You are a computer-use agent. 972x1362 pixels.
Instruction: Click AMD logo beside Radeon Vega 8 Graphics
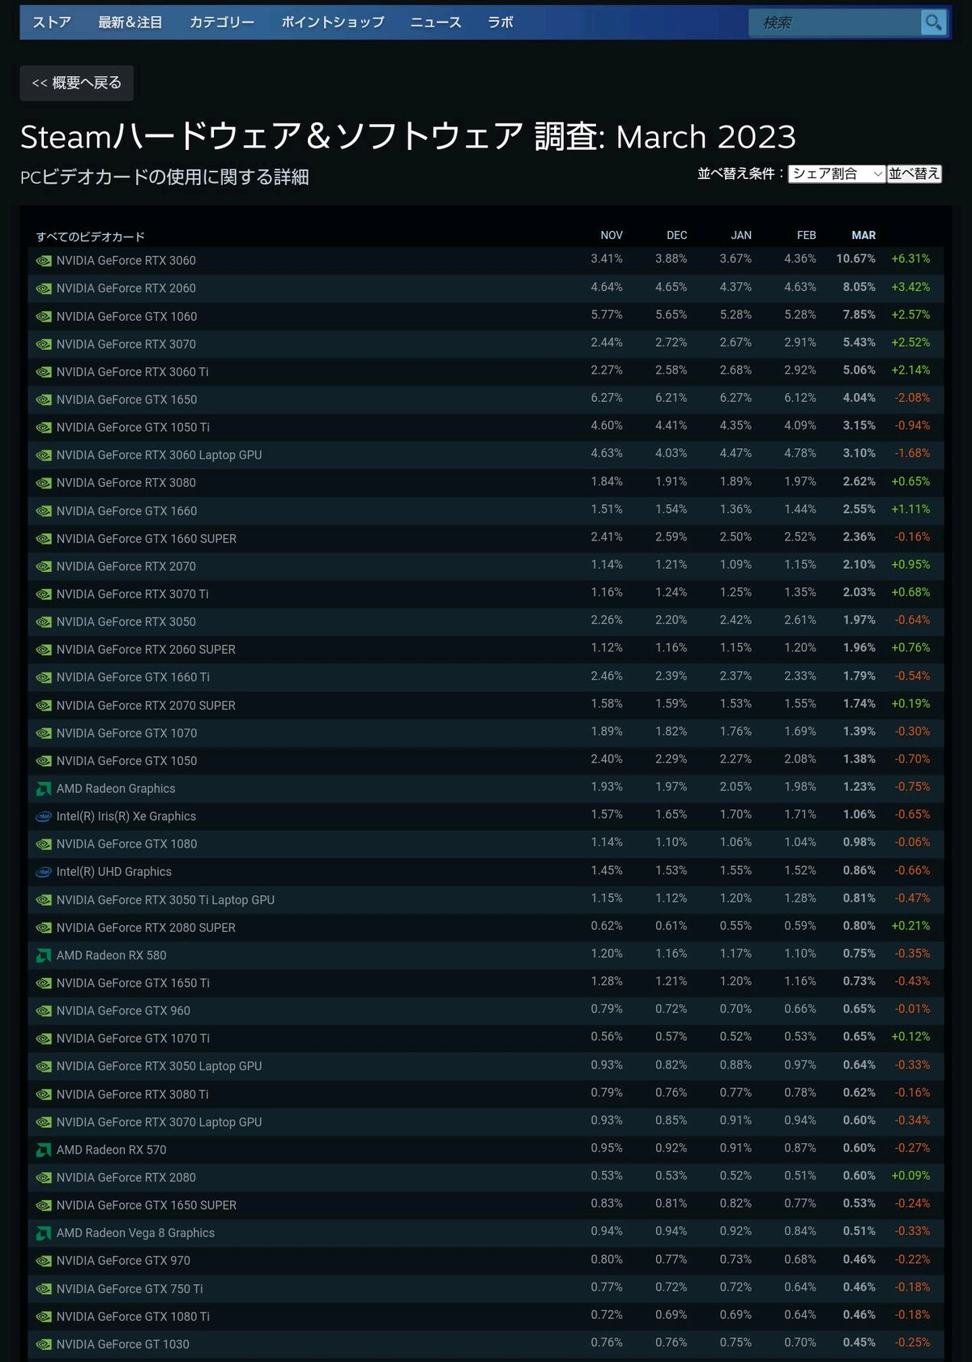[x=44, y=1233]
